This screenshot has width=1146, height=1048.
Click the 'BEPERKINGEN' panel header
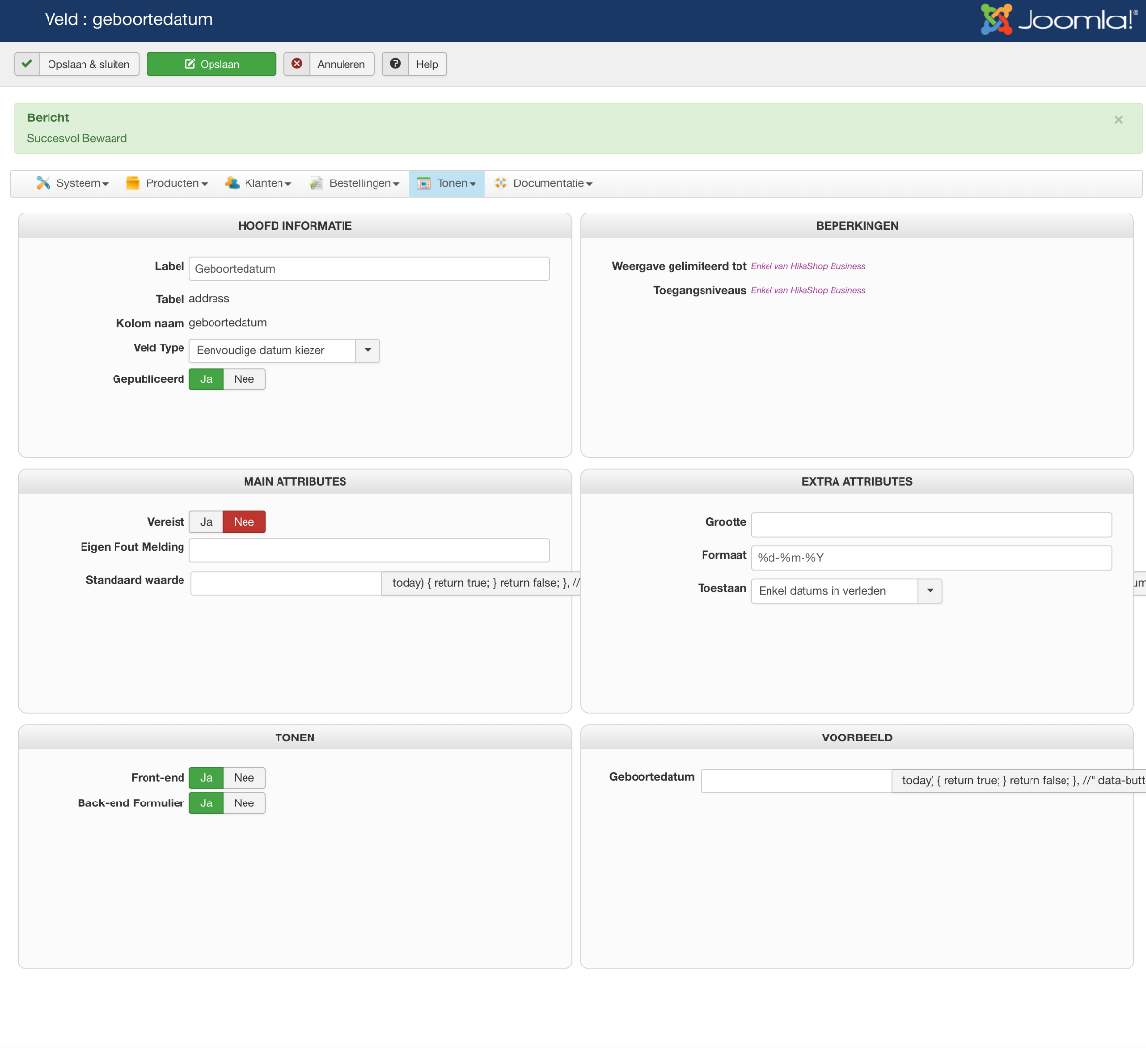(x=857, y=226)
